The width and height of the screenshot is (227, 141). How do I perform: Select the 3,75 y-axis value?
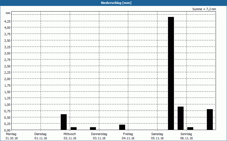[7, 34]
